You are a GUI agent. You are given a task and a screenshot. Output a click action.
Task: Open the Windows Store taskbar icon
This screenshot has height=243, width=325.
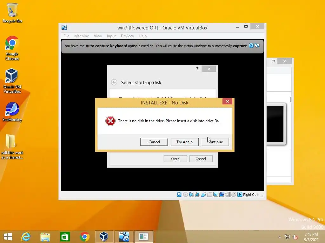pyautogui.click(x=65, y=237)
